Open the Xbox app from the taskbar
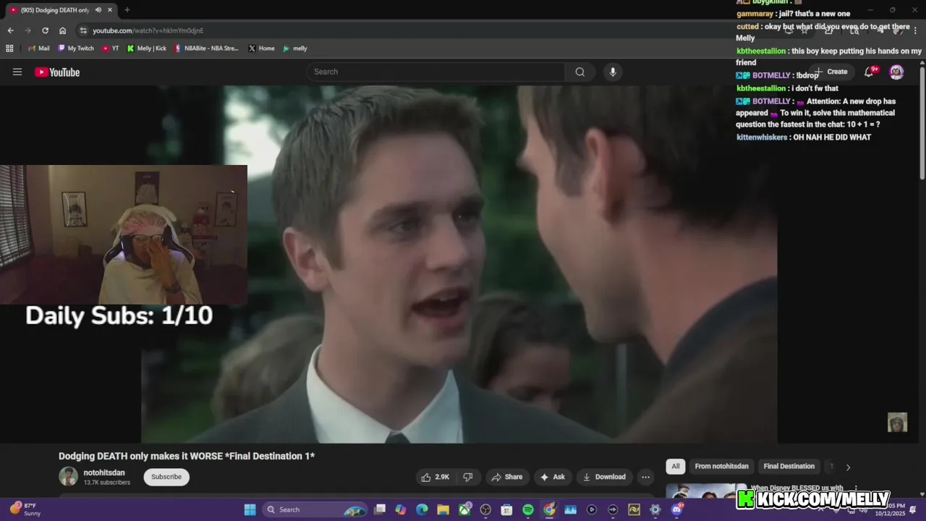The width and height of the screenshot is (926, 521). (x=464, y=509)
